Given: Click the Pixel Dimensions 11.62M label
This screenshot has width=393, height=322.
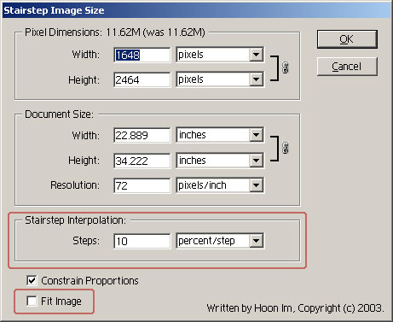Looking at the screenshot, I should coord(115,32).
